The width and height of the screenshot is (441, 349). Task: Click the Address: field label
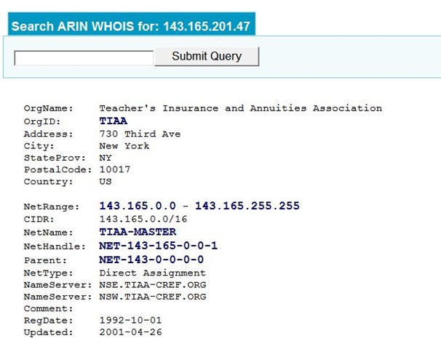click(48, 134)
